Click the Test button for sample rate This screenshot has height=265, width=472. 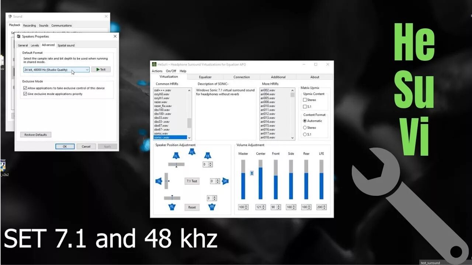tap(101, 70)
